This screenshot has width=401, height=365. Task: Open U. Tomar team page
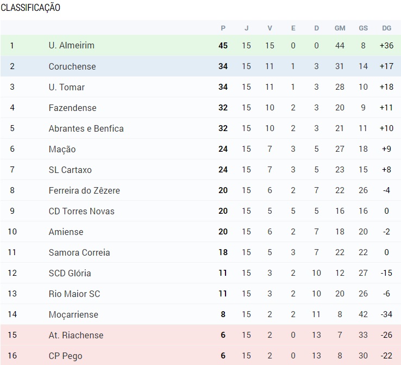pos(66,87)
